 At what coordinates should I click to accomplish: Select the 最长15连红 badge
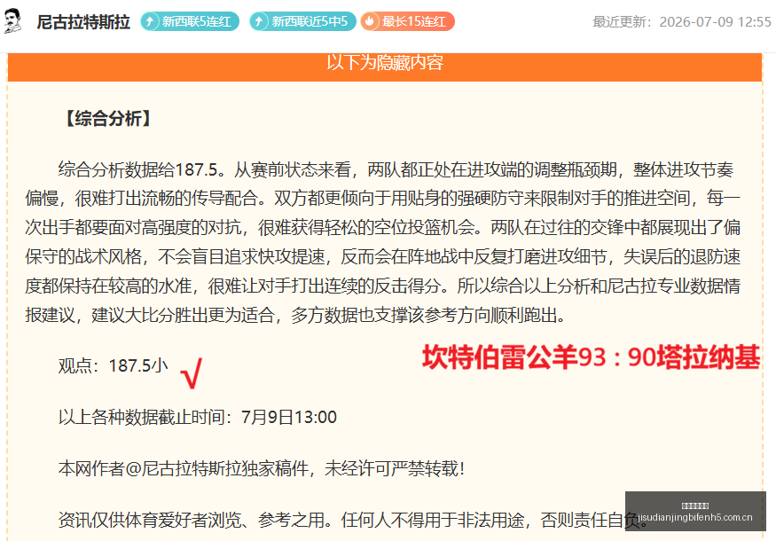pyautogui.click(x=407, y=21)
